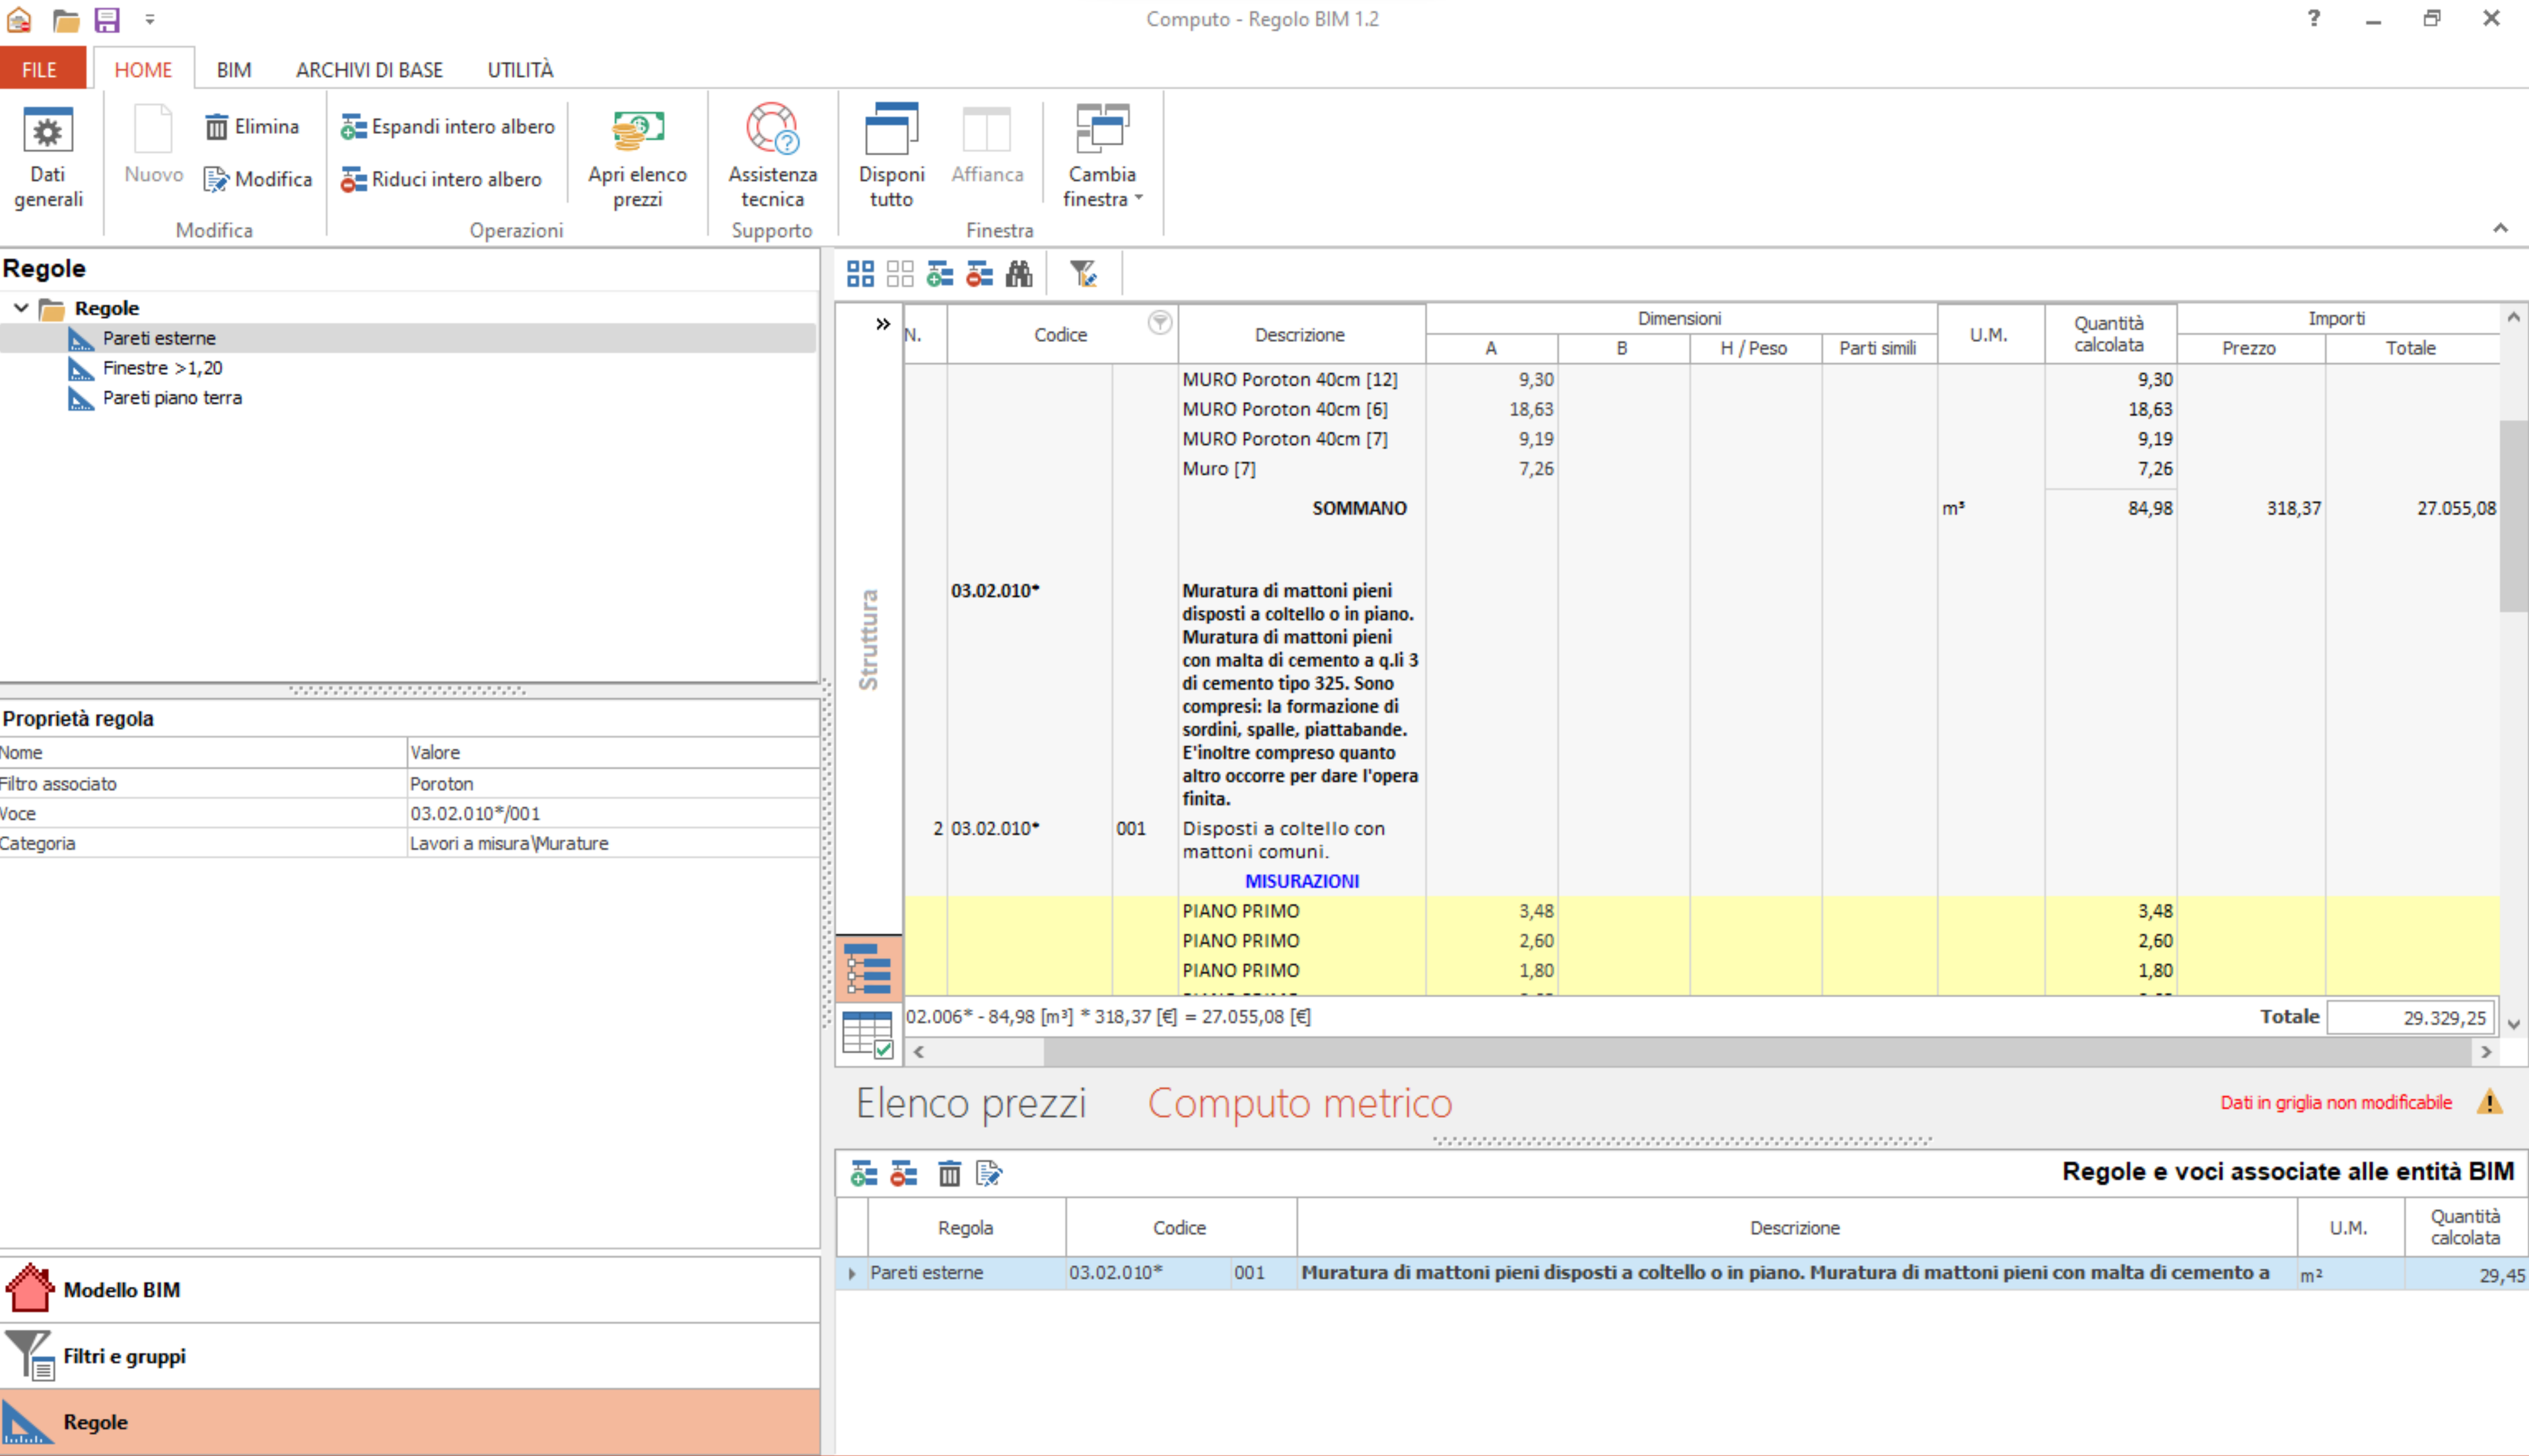This screenshot has height=1456, width=2529.
Task: Click deselect-all gray grid icon
Action: click(900, 273)
